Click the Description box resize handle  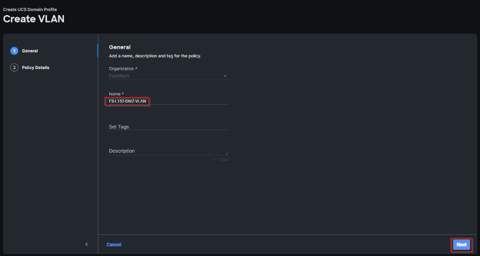[227, 153]
